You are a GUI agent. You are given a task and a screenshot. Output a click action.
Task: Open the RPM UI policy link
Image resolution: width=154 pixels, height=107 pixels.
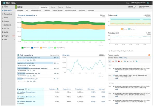tap(123, 58)
